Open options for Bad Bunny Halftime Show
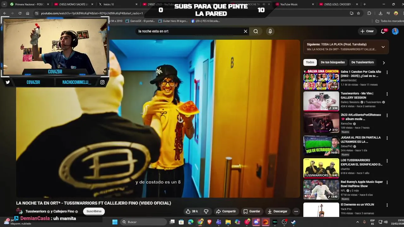Viewport: 404px width, 227px height. click(x=387, y=182)
